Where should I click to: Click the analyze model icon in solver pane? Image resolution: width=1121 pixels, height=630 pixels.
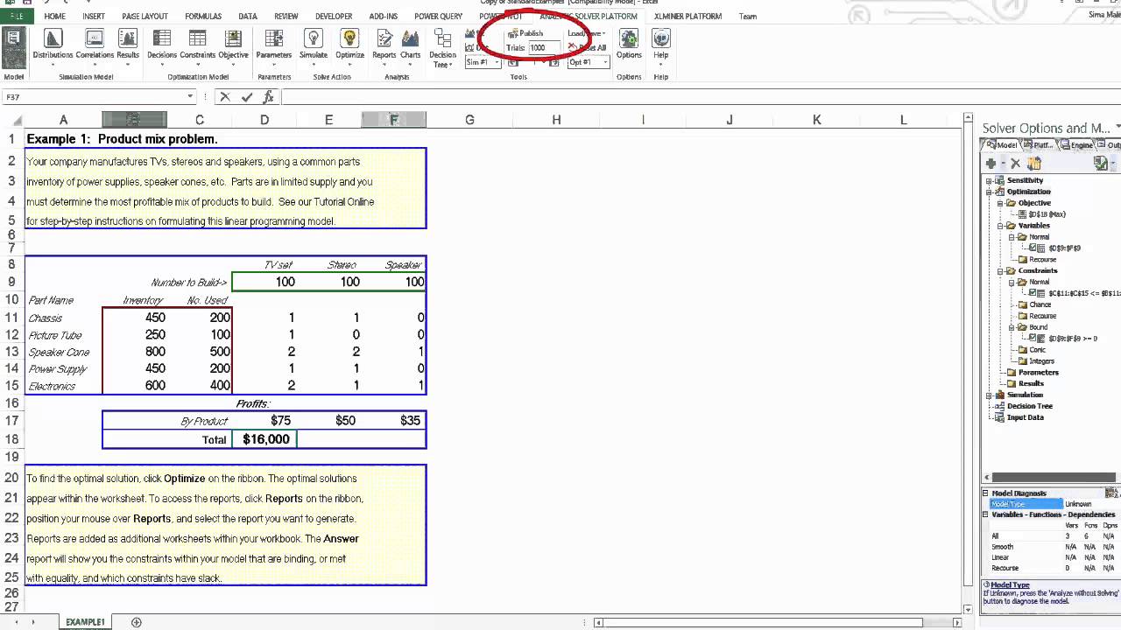[x=1101, y=164]
